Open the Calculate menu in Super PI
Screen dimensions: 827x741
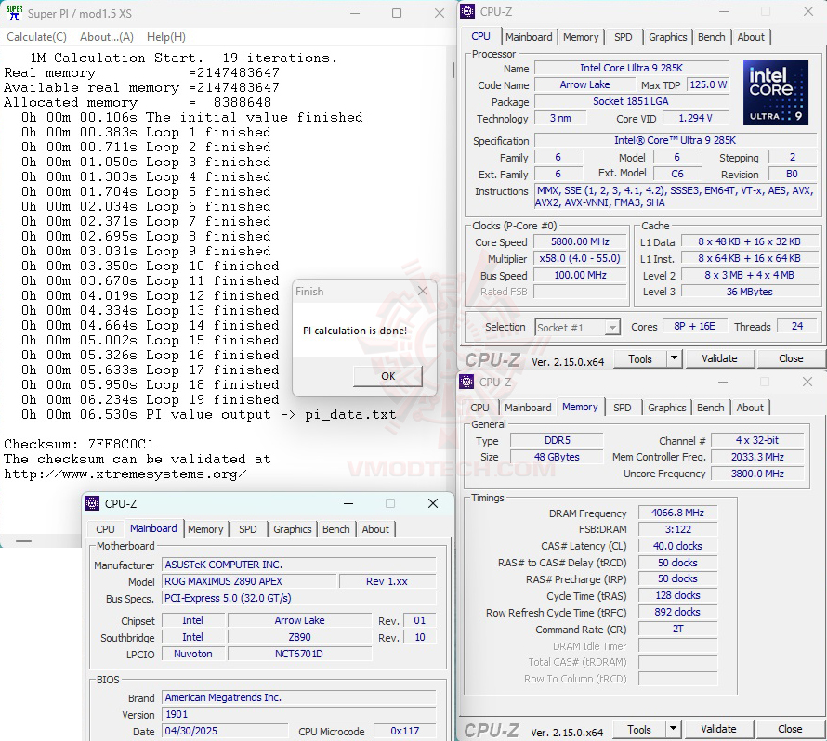36,36
